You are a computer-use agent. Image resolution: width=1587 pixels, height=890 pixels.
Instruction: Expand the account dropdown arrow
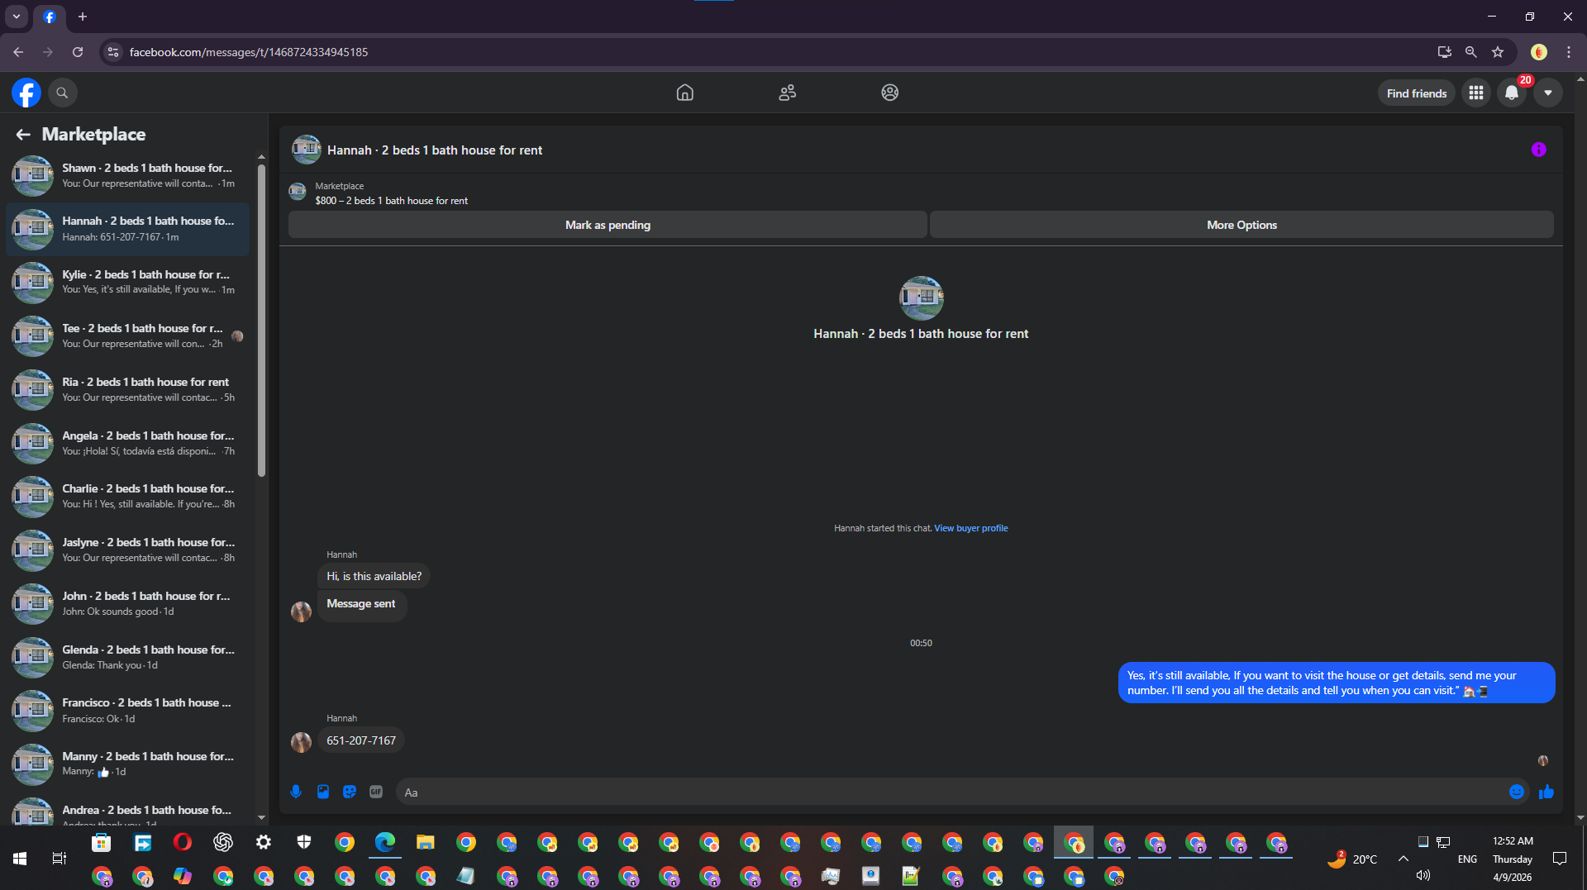[1548, 93]
